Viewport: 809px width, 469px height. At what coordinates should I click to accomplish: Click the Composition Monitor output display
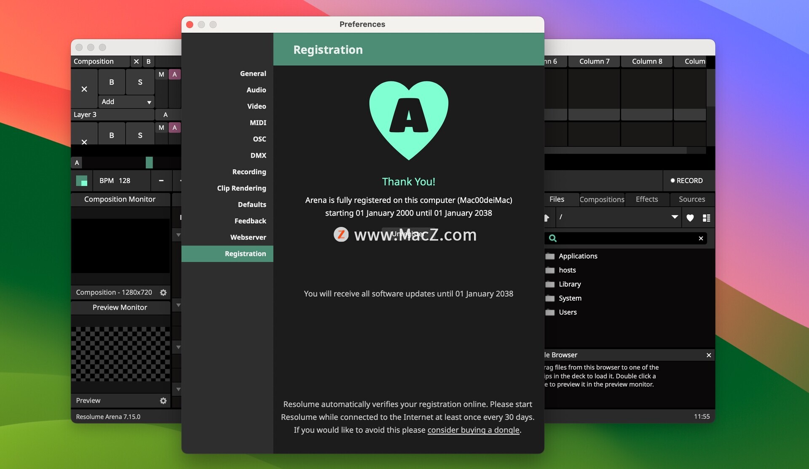point(121,246)
